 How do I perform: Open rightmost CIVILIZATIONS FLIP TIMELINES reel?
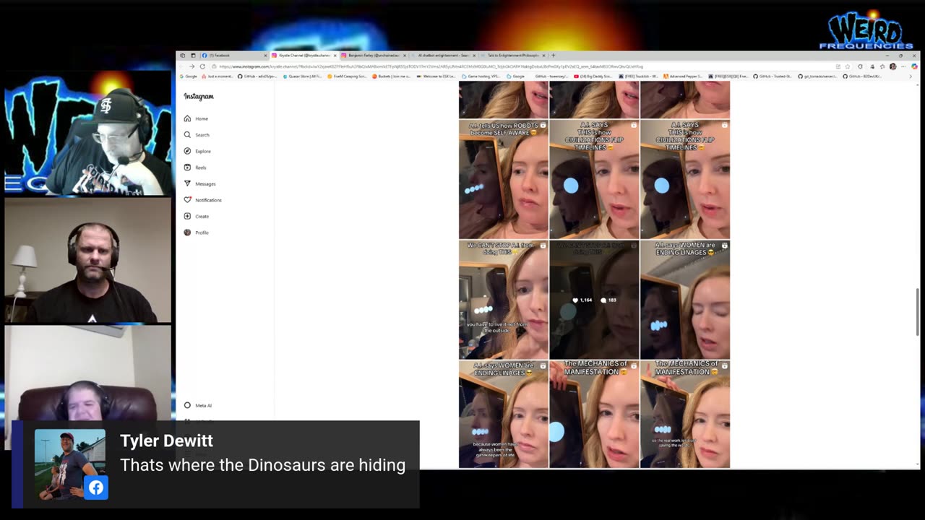coord(685,179)
